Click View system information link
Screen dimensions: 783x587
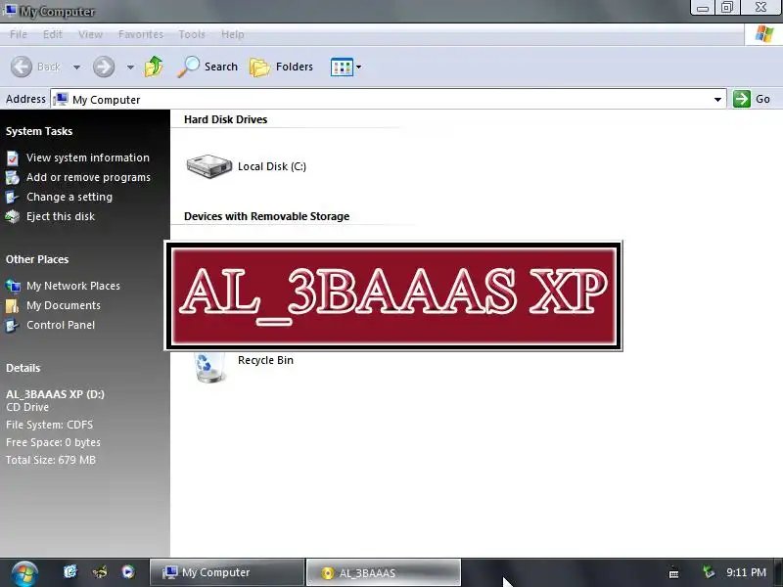coord(88,158)
